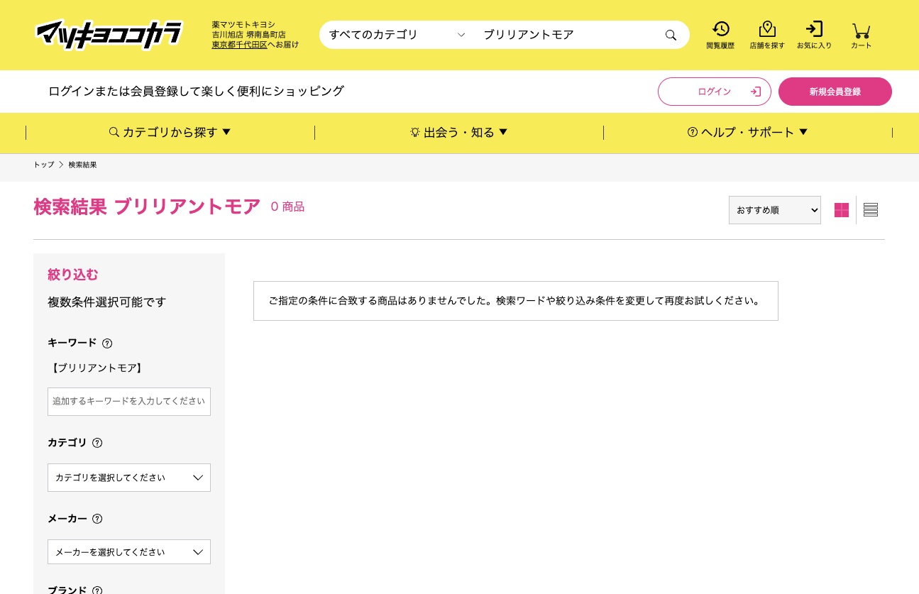Click 東京都千代田区 delivery address link

[x=239, y=45]
